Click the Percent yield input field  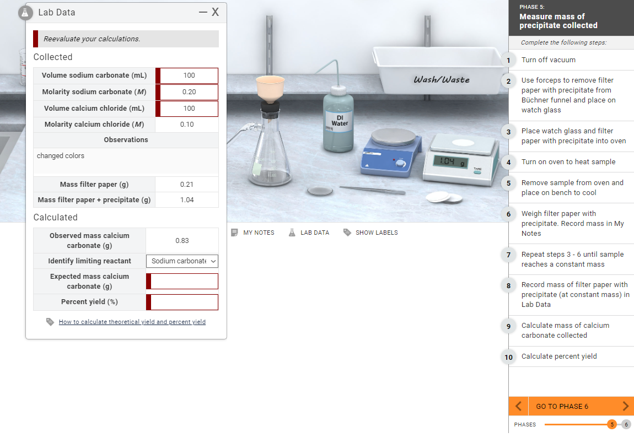pos(182,302)
